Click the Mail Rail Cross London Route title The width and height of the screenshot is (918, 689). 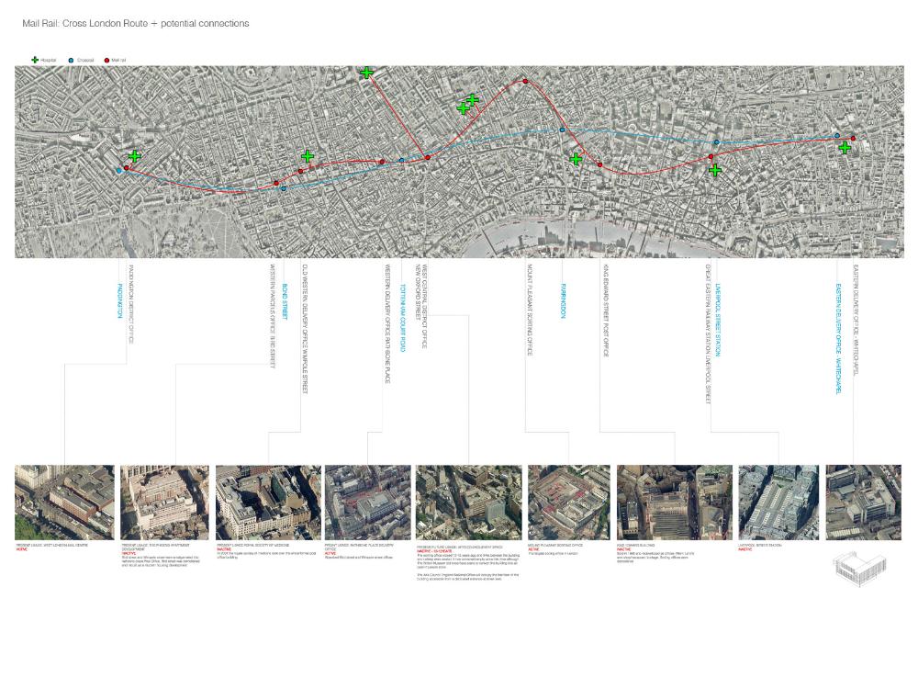[136, 23]
